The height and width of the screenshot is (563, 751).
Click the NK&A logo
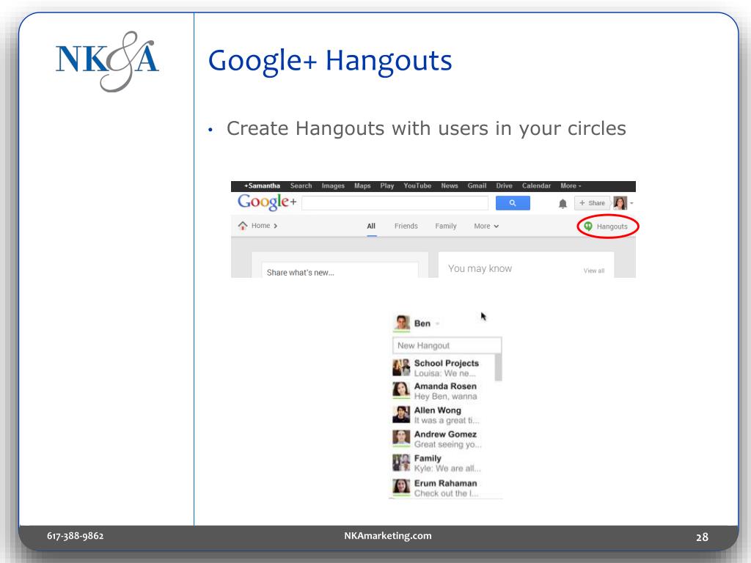pyautogui.click(x=107, y=62)
